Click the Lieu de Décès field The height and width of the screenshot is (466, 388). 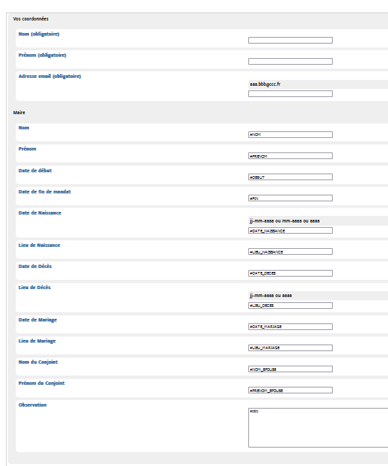click(291, 306)
